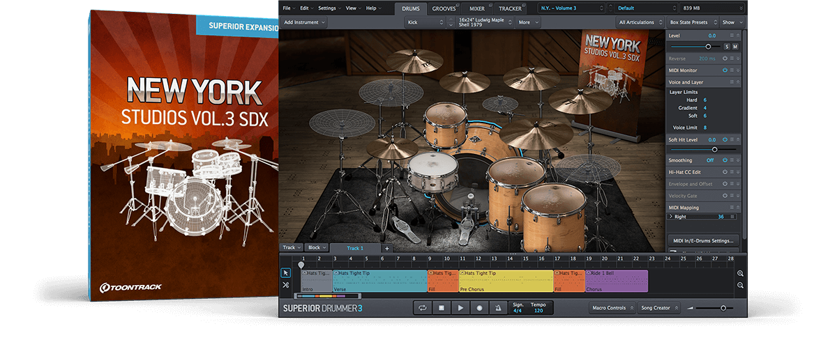Open the Track dropdown menu
Image resolution: width=837 pixels, height=340 pixels.
point(291,247)
